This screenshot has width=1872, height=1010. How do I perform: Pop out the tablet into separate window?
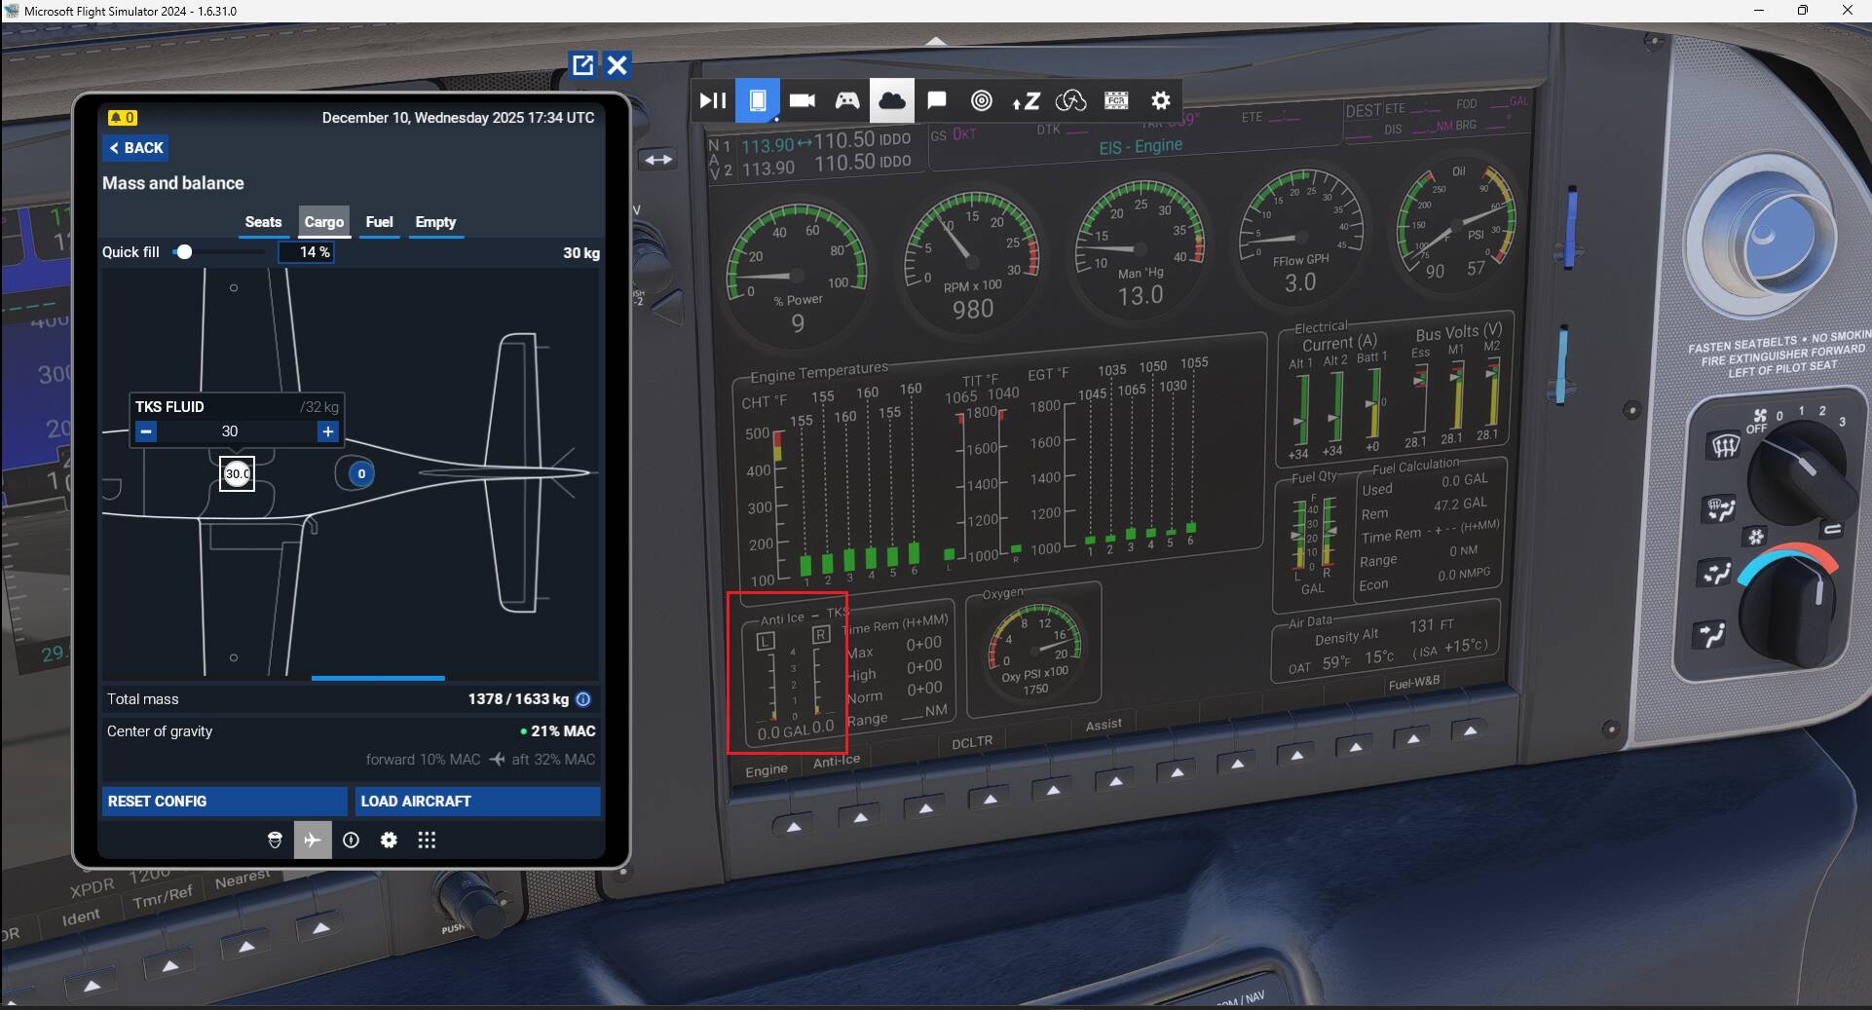582,65
